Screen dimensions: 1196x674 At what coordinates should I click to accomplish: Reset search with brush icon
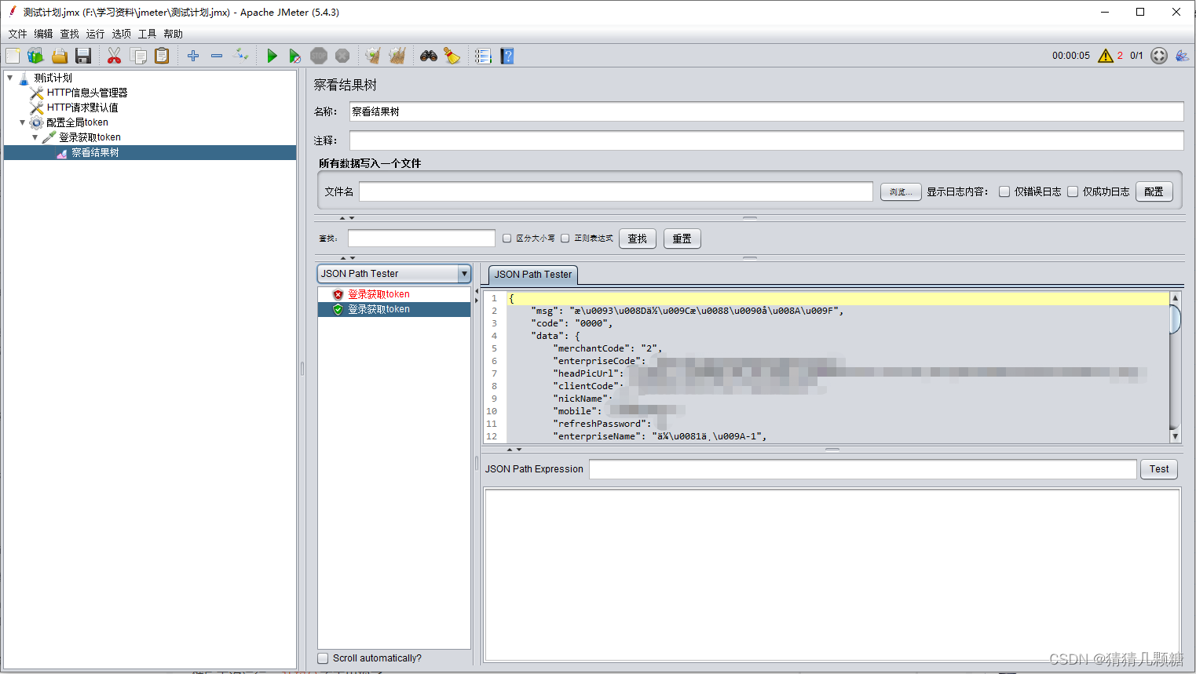click(452, 56)
